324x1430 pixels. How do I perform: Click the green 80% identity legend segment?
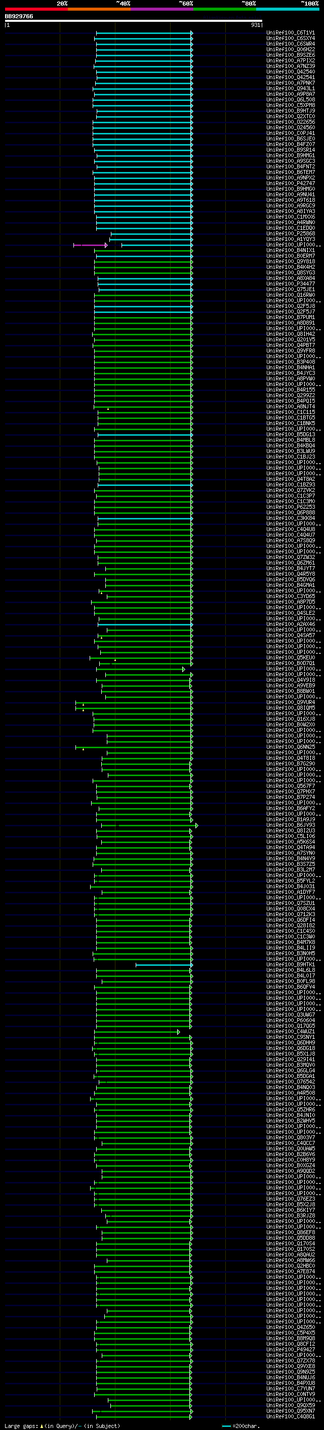point(225,9)
